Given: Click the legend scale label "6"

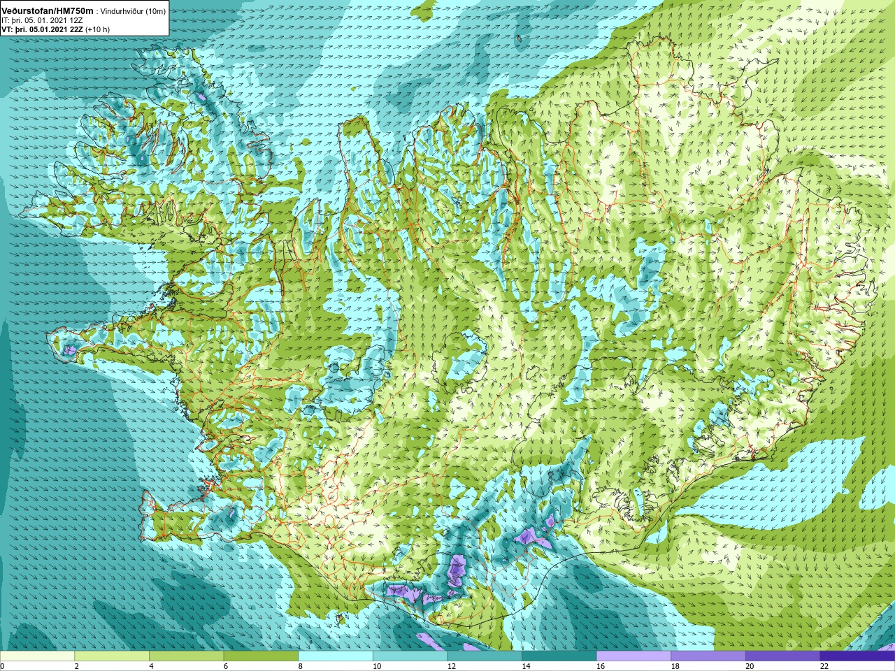Looking at the screenshot, I should pyautogui.click(x=226, y=666).
